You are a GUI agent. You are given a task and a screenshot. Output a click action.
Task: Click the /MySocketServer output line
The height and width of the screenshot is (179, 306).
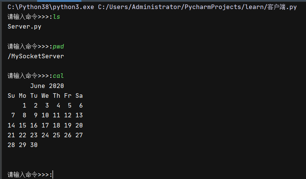(x=36, y=56)
